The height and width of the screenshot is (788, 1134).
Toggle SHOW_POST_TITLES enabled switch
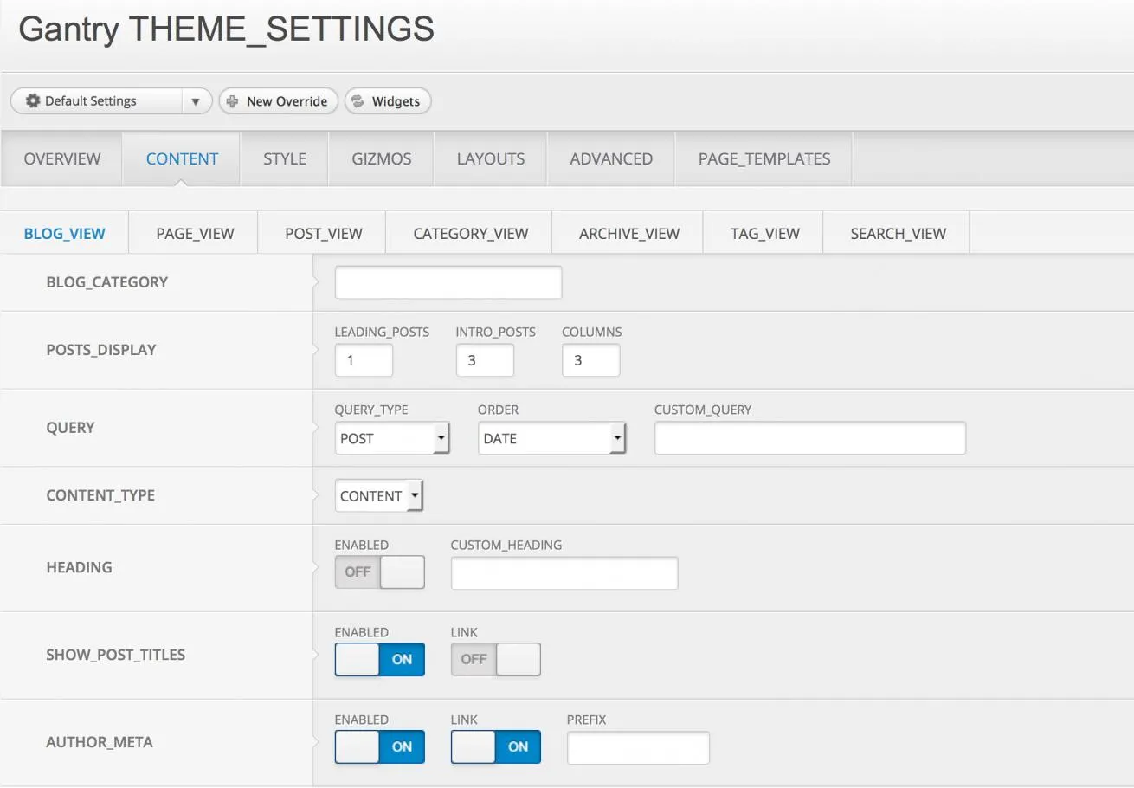(x=380, y=659)
